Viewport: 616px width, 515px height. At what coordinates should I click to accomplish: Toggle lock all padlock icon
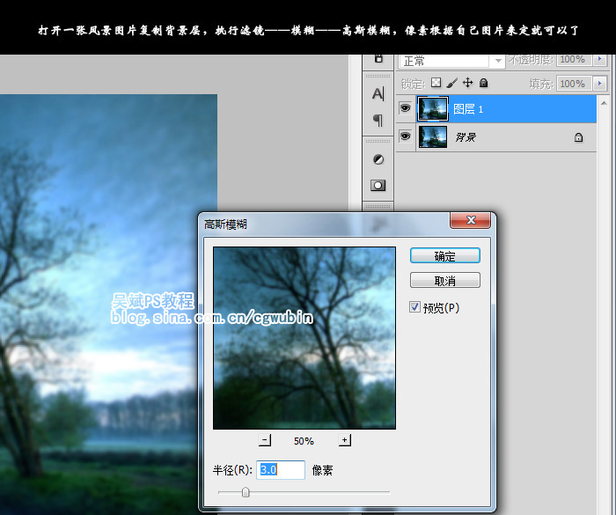pos(484,83)
